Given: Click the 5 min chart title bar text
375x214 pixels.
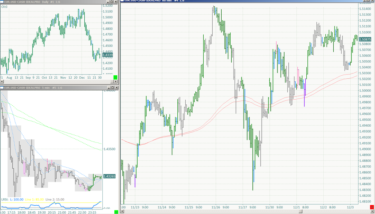Looking at the screenshot, I should pyautogui.click(x=33, y=88).
